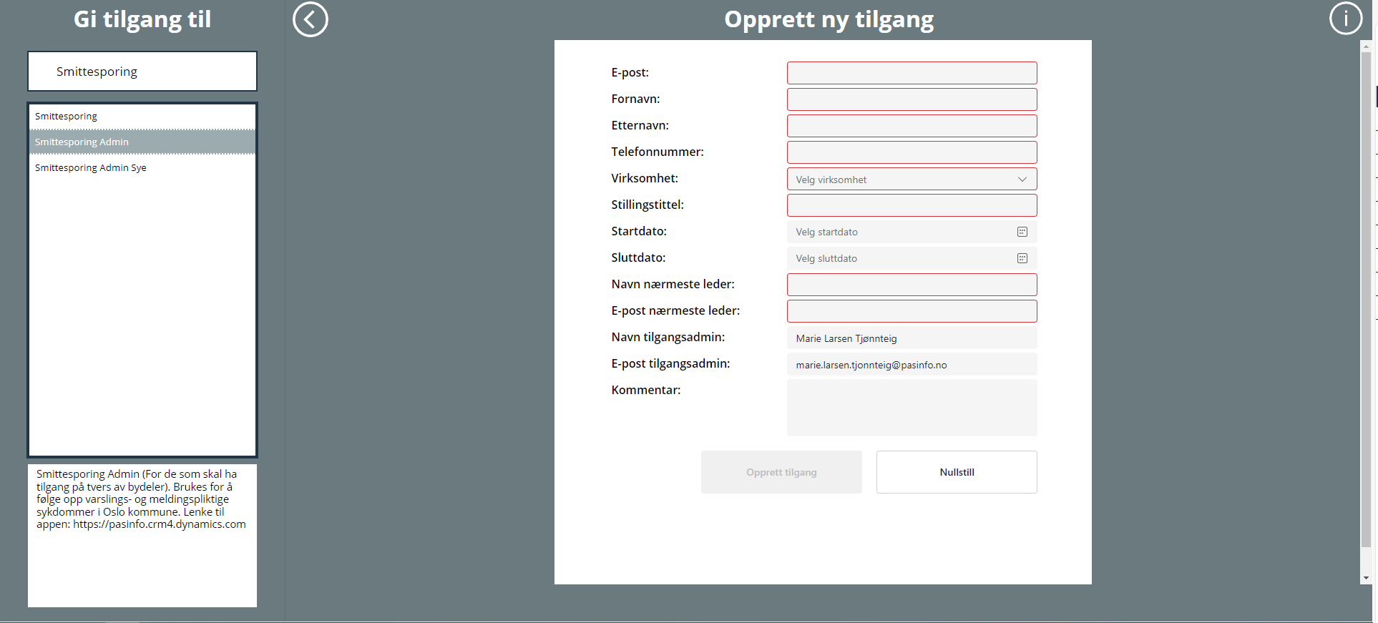Open the info icon in the header
Screen dimensions: 1378x623
(x=1346, y=19)
